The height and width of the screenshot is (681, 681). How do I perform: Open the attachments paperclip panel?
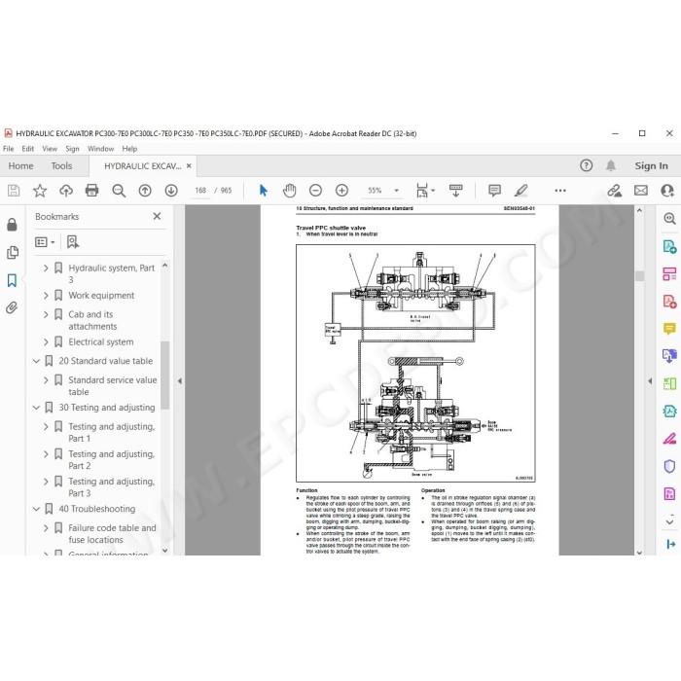[12, 307]
